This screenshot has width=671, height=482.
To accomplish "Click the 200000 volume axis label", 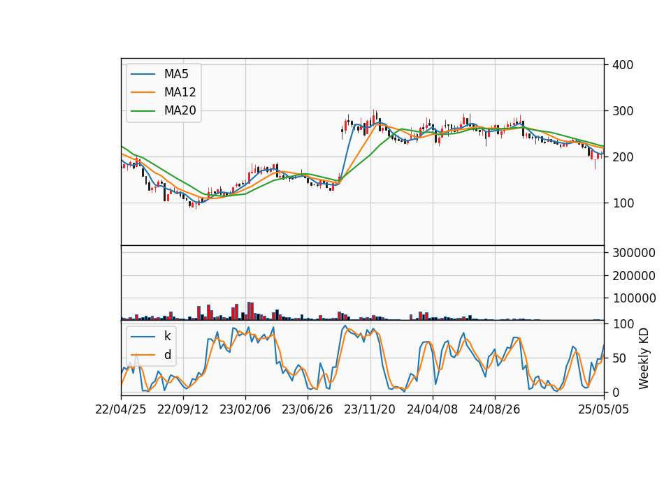I will coord(634,276).
